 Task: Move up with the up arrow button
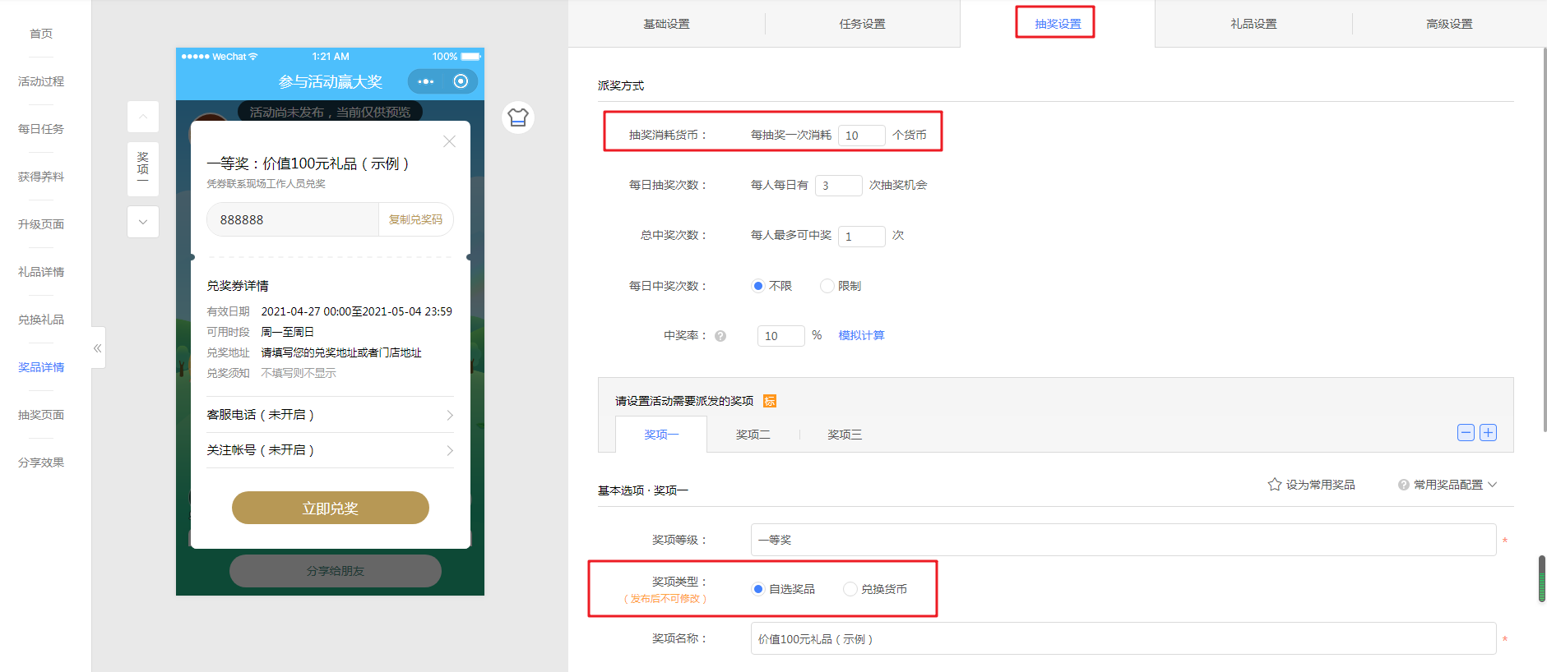pos(143,117)
